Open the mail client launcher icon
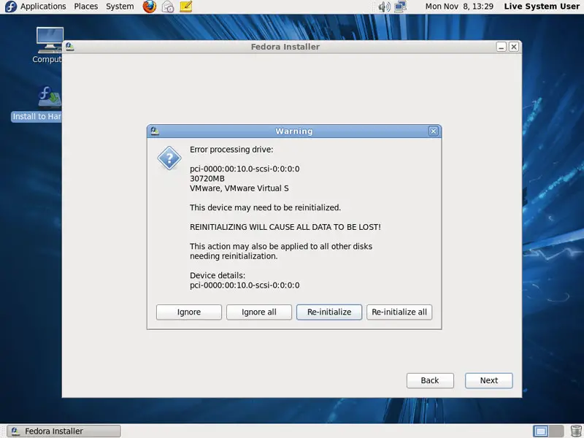The height and width of the screenshot is (438, 584). [168, 7]
